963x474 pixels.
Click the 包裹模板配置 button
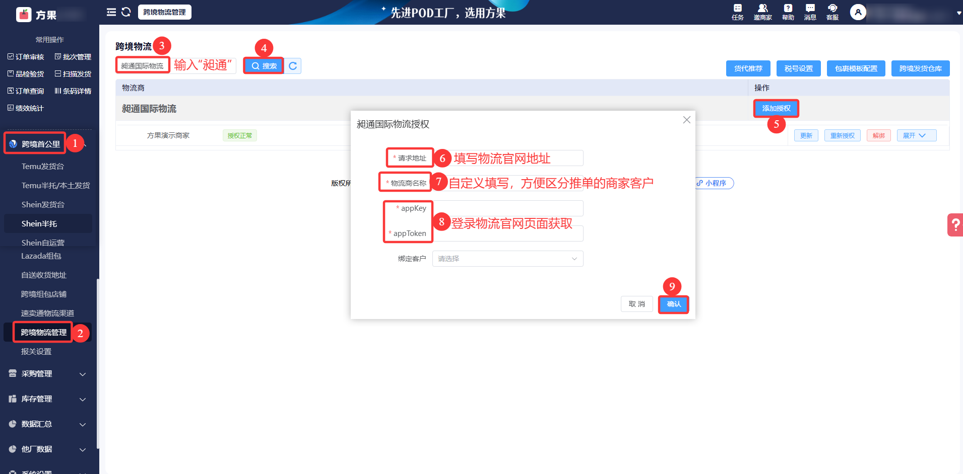click(x=856, y=68)
